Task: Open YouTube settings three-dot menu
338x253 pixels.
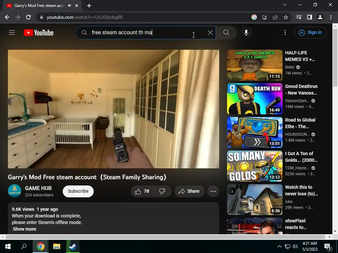Action: (x=285, y=33)
